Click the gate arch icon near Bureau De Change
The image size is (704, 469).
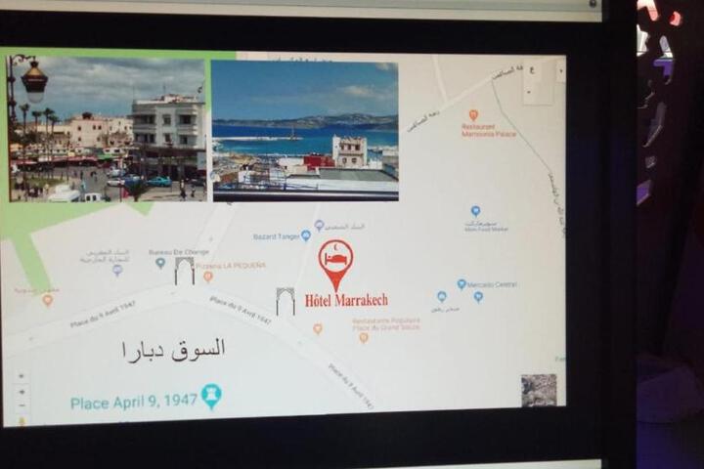[185, 271]
